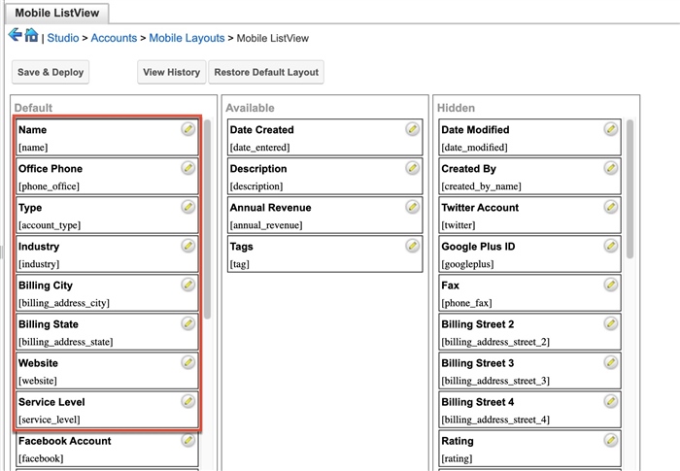Edit the Twitter Account pencil icon

tap(611, 207)
